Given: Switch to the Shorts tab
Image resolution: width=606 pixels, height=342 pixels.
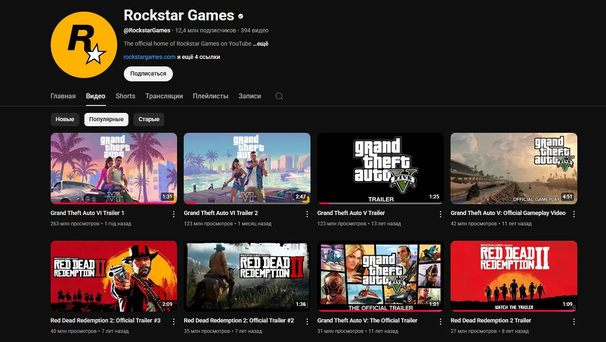Looking at the screenshot, I should click(x=125, y=96).
